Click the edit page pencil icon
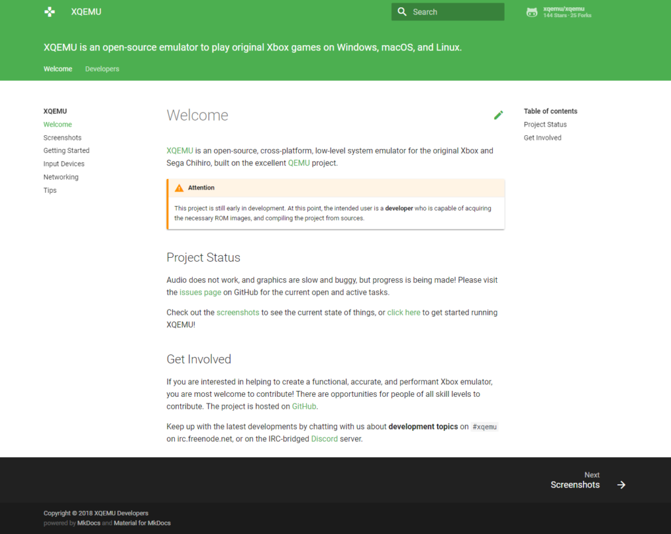This screenshot has width=671, height=534. (x=498, y=115)
